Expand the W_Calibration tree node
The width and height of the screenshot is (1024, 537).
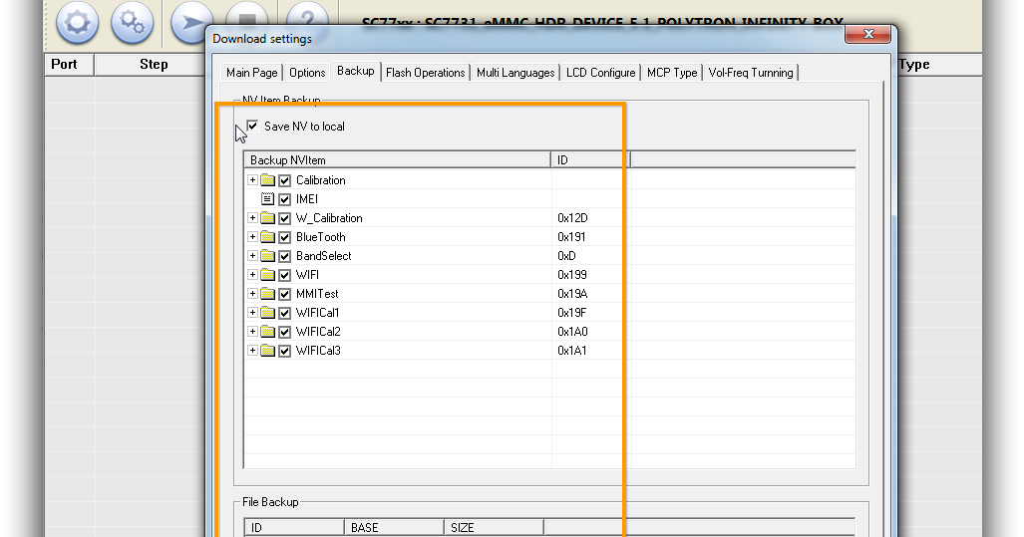click(252, 218)
